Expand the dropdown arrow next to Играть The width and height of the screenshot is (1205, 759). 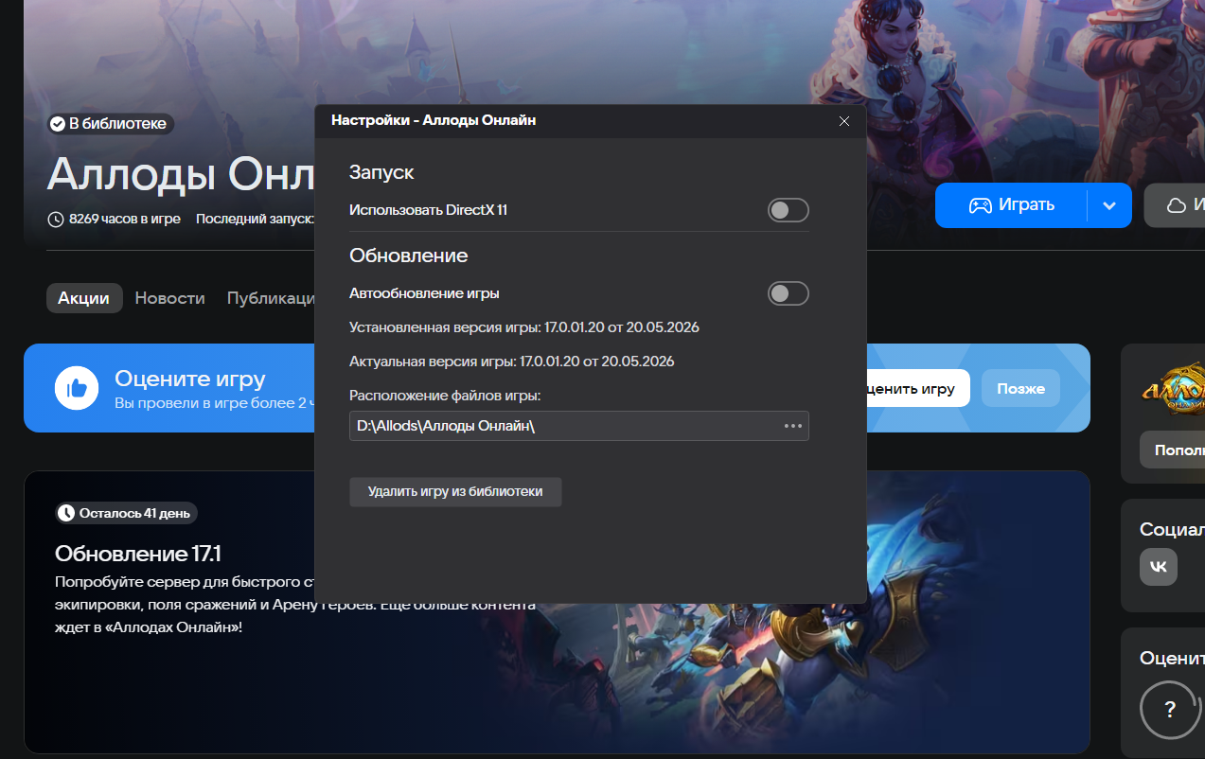click(x=1110, y=205)
